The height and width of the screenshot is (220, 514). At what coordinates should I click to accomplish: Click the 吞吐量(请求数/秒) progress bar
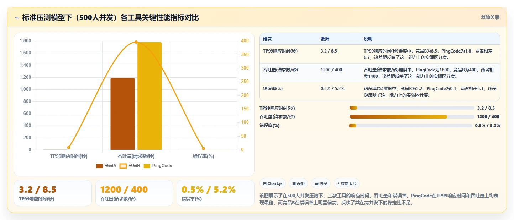pyautogui.click(x=412, y=117)
